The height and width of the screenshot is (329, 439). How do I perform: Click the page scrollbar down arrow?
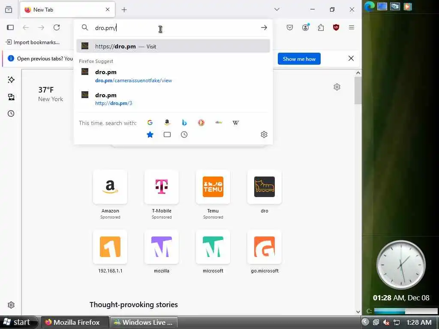[358, 312]
